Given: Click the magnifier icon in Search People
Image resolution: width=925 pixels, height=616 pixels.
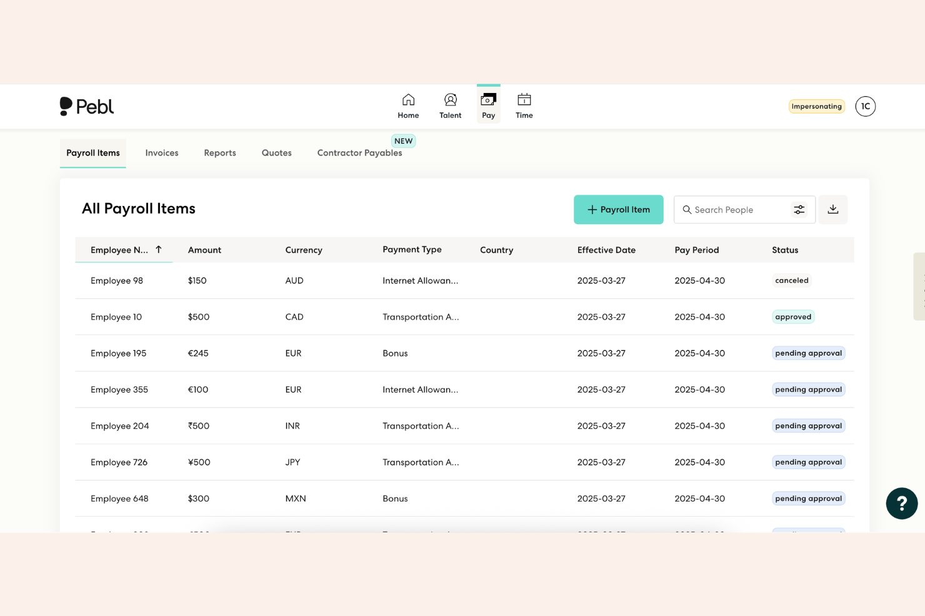Looking at the screenshot, I should coord(687,210).
